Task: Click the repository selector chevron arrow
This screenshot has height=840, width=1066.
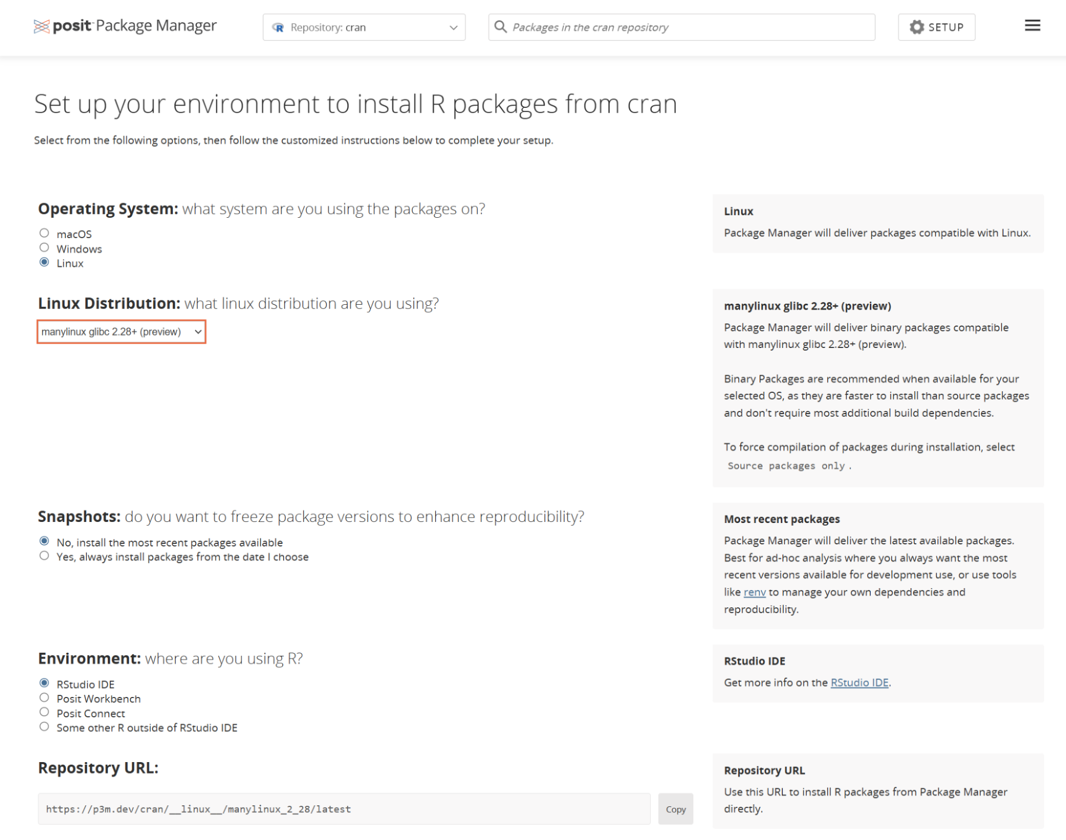Action: pyautogui.click(x=453, y=28)
